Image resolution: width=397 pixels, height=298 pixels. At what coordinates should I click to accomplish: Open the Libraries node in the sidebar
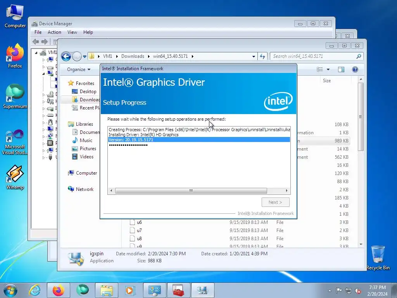(x=81, y=124)
